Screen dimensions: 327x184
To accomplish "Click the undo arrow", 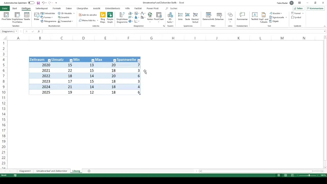I will click(43, 3).
